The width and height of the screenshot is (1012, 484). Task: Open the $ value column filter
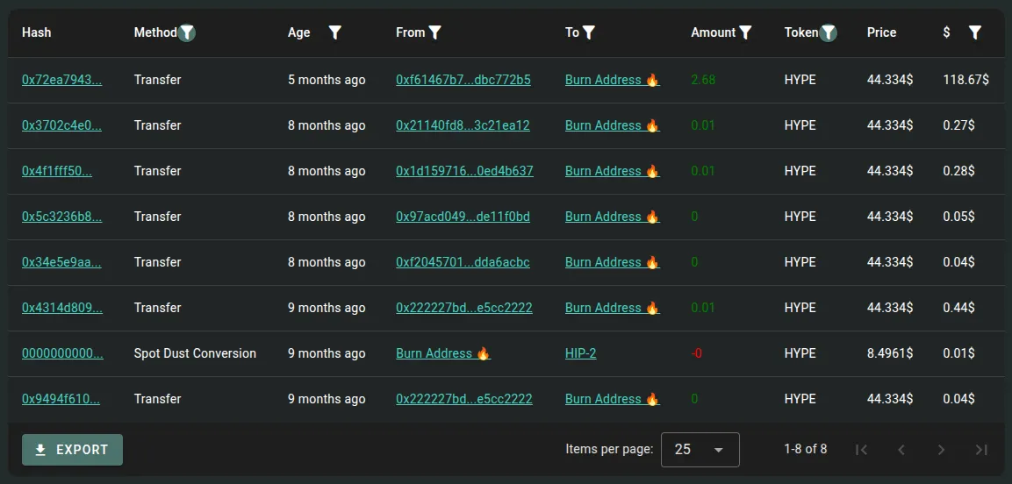[x=975, y=32]
